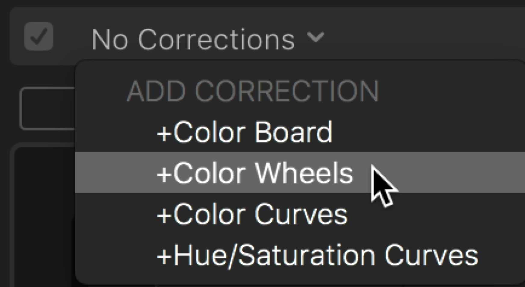Click the word Wheels in the highlighted row

tap(304, 173)
